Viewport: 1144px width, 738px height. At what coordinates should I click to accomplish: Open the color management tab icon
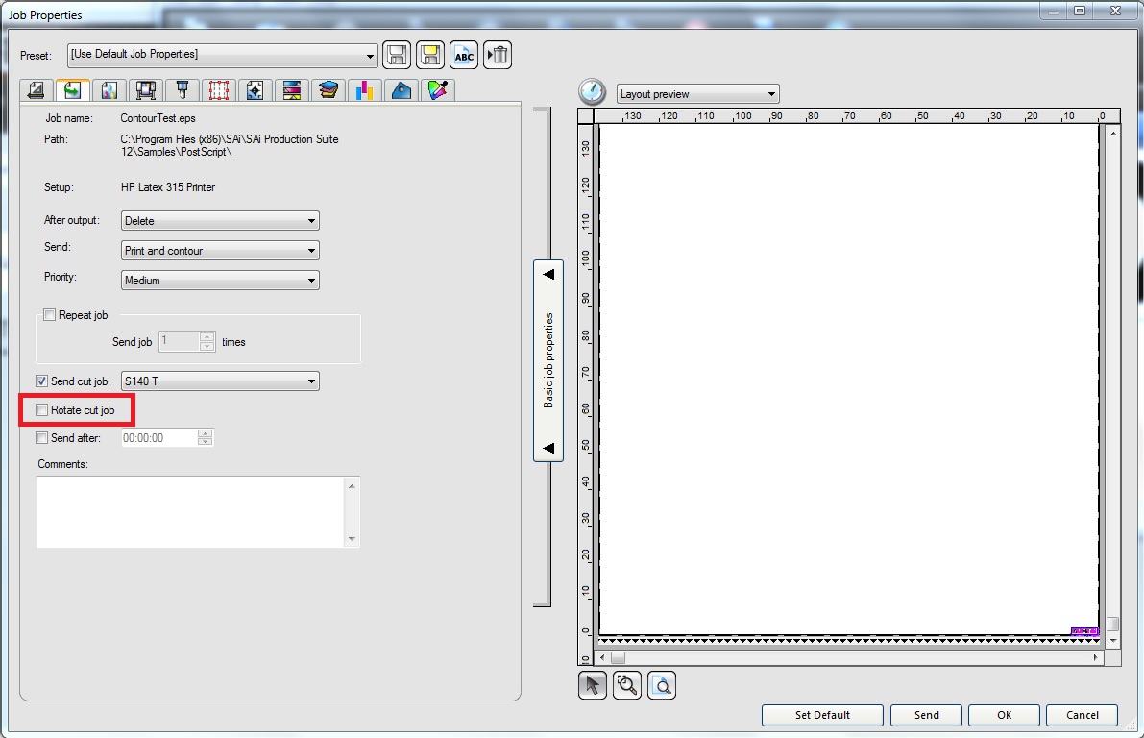pos(110,90)
